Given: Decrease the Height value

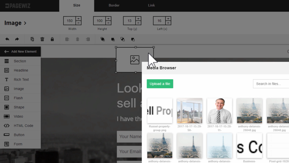Looking at the screenshot, I should tap(108, 23).
